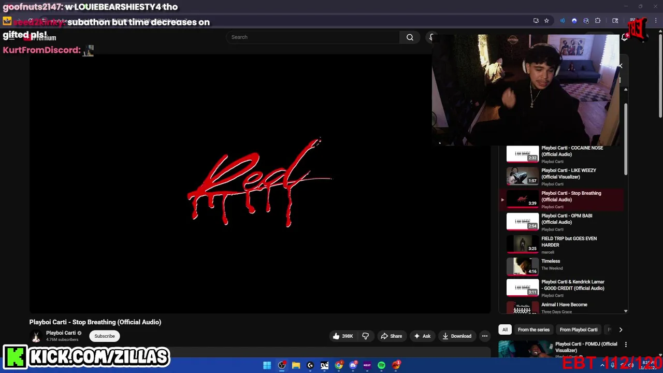The height and width of the screenshot is (373, 663).
Task: Open File Explorer from the taskbar
Action: coord(296,365)
